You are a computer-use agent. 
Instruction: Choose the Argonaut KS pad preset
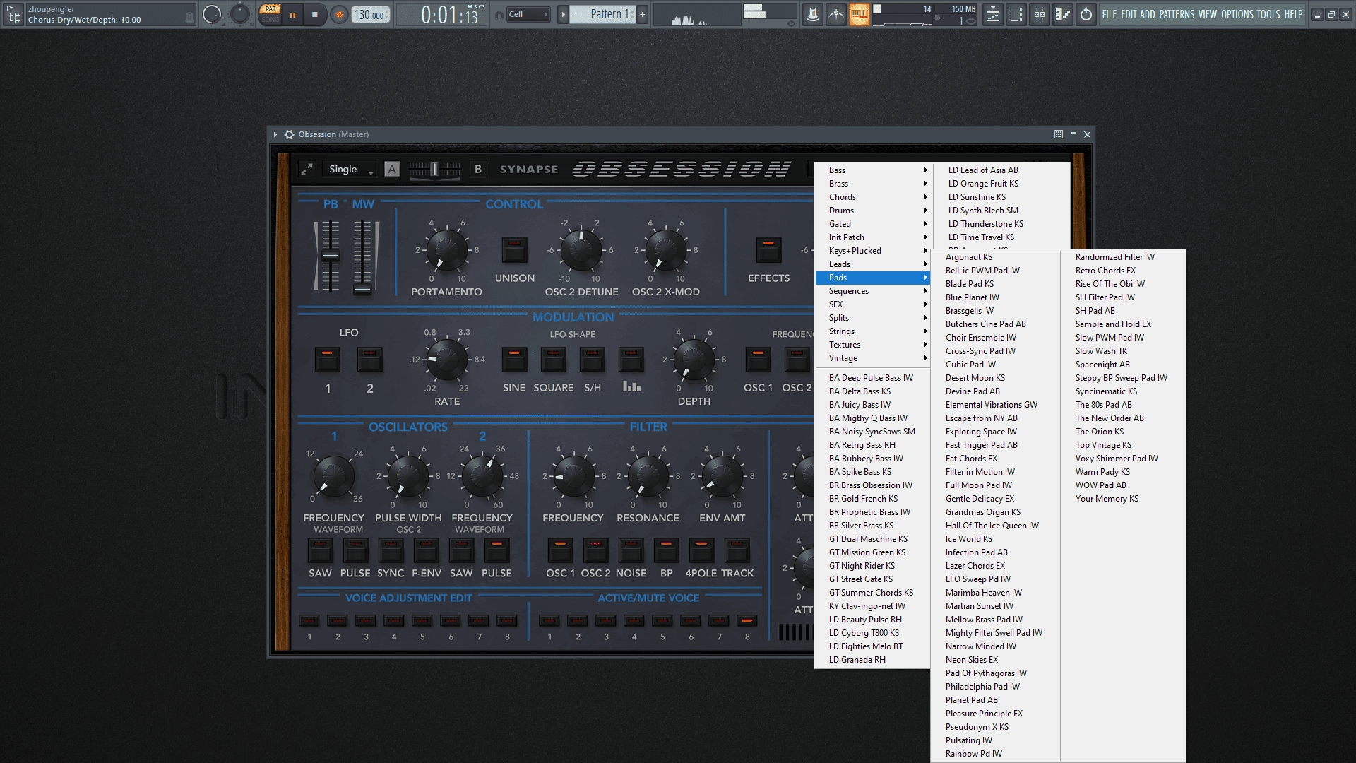pyautogui.click(x=996, y=257)
